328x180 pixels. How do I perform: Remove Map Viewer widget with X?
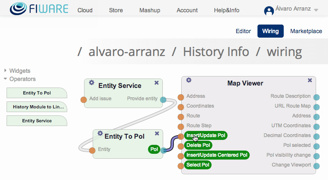tap(310, 80)
